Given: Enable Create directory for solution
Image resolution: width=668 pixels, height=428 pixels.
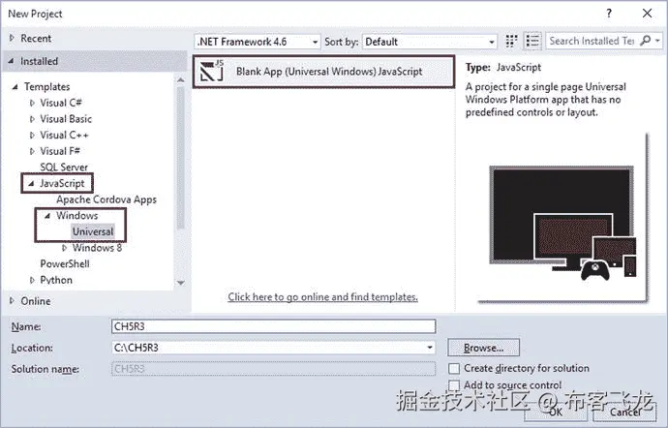Looking at the screenshot, I should click(454, 368).
